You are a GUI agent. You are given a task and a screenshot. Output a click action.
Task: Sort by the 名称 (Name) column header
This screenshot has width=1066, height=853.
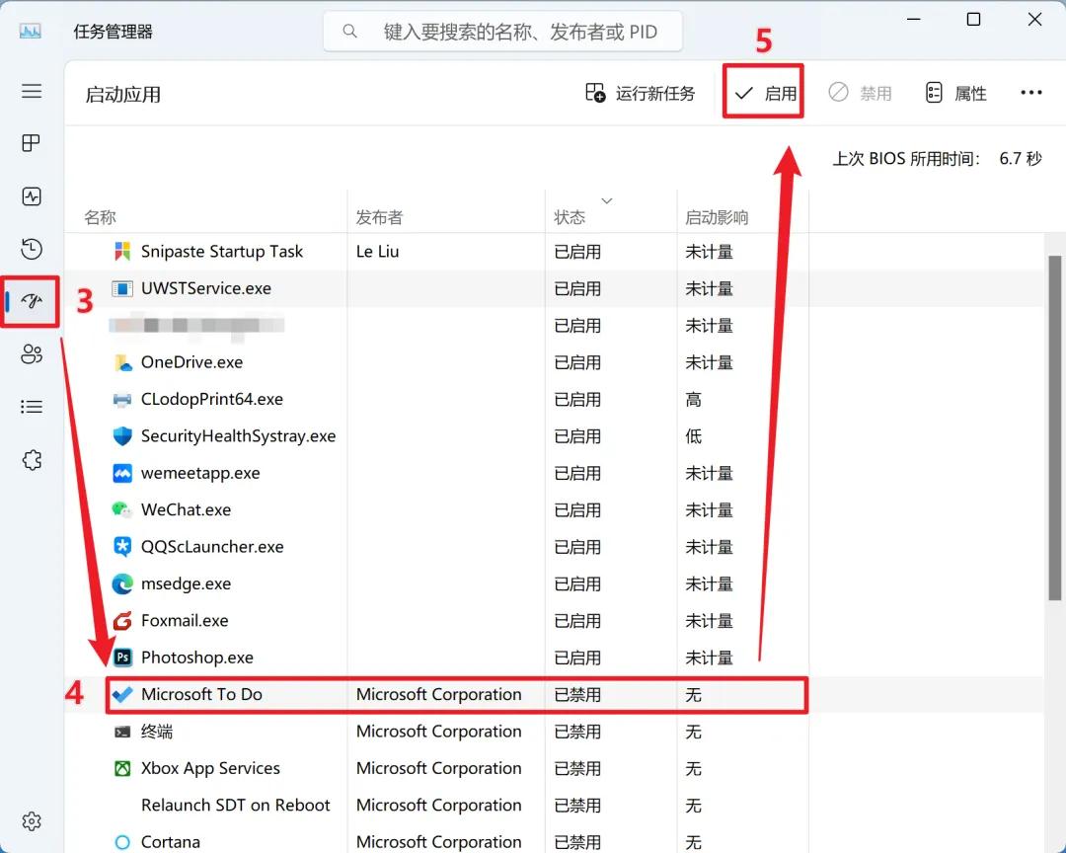pos(100,217)
